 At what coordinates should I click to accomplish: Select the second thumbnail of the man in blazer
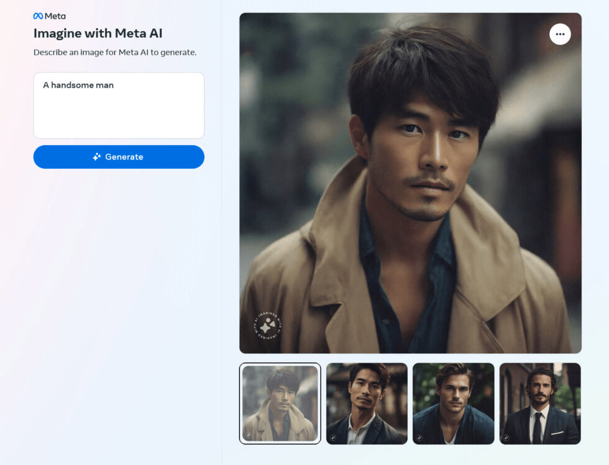point(366,403)
